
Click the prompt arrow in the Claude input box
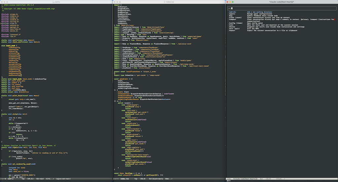229,8
